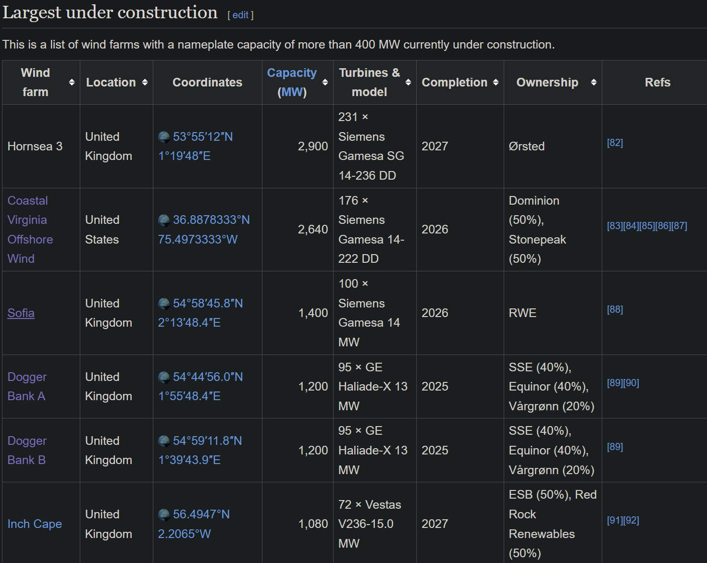
Task: Open the globe icon for Inch Cape
Action: pyautogui.click(x=164, y=515)
